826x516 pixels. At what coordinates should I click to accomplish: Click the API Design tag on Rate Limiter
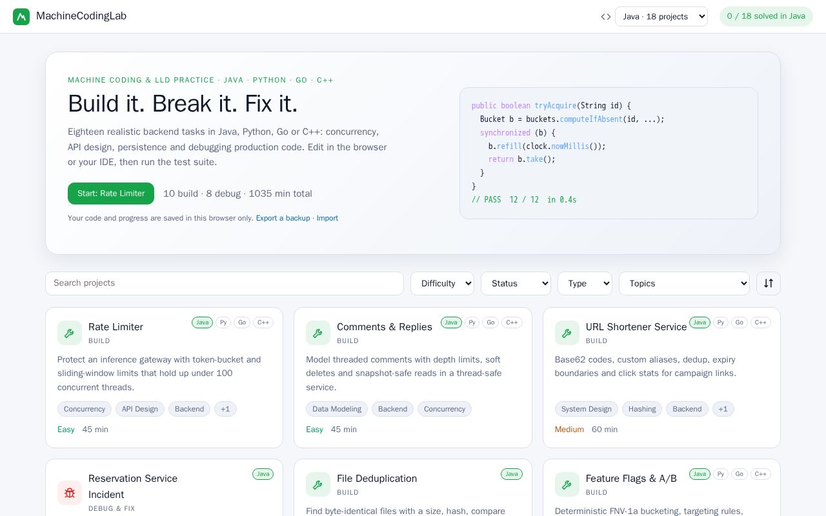[140, 409]
